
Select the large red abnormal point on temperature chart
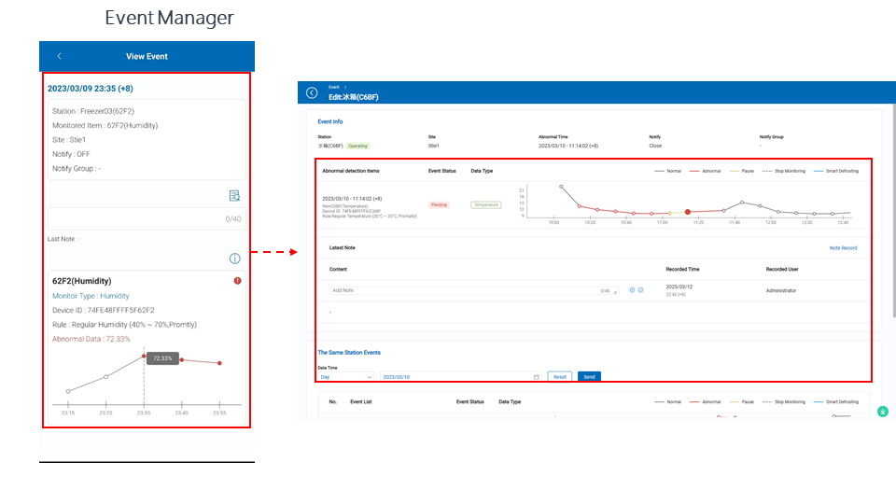click(x=688, y=212)
